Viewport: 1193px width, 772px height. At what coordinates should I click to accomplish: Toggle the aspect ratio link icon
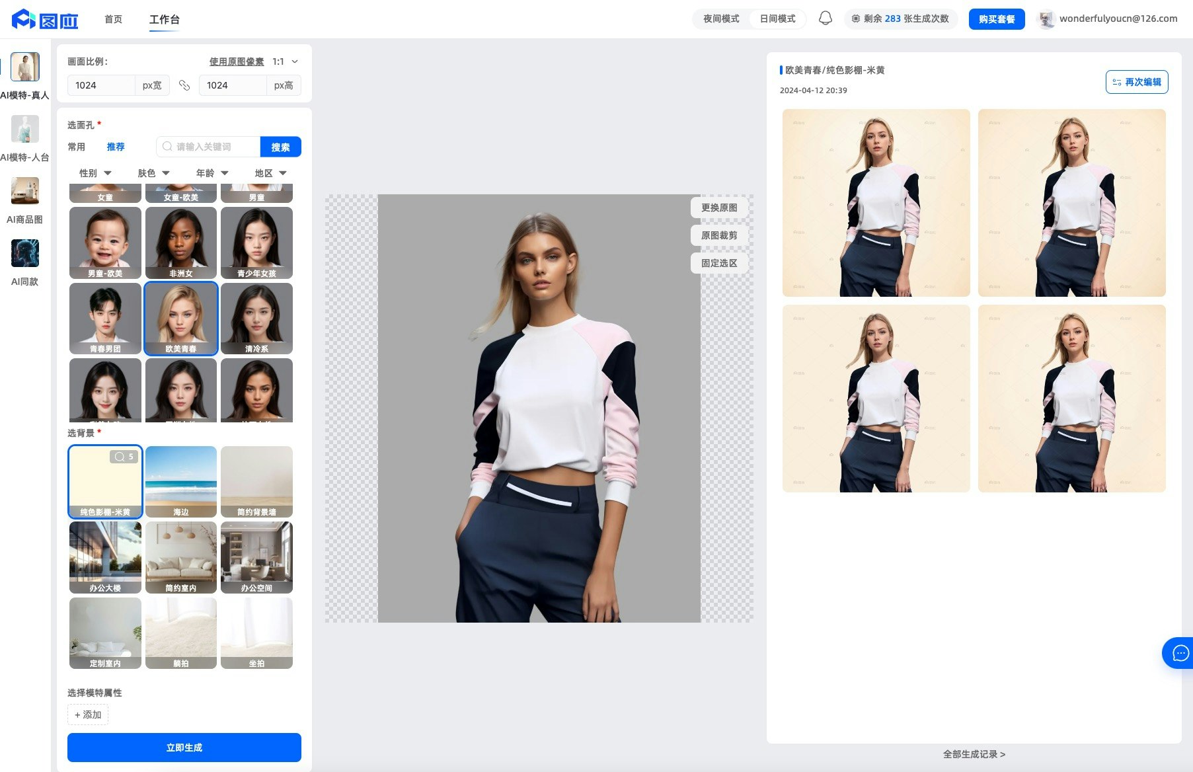pyautogui.click(x=184, y=85)
